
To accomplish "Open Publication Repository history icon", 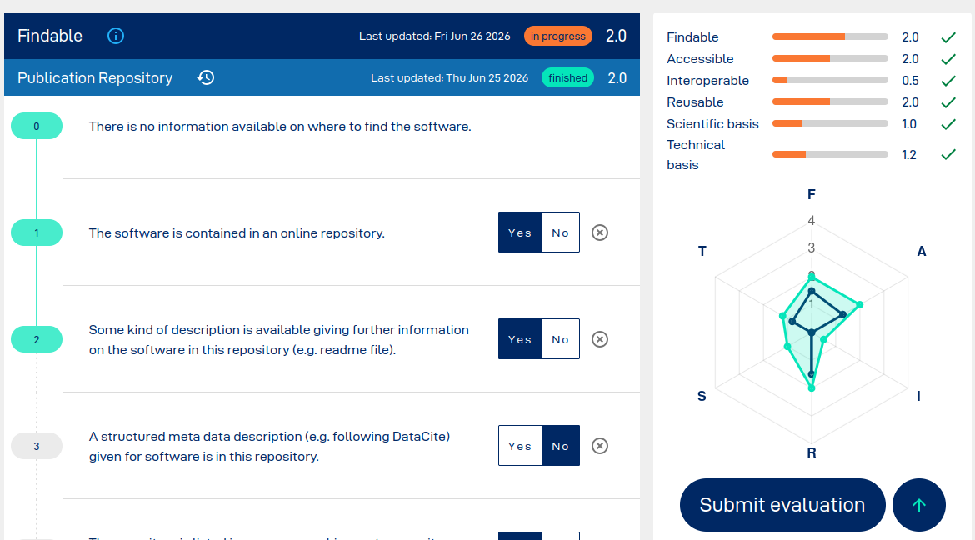I will tap(206, 77).
